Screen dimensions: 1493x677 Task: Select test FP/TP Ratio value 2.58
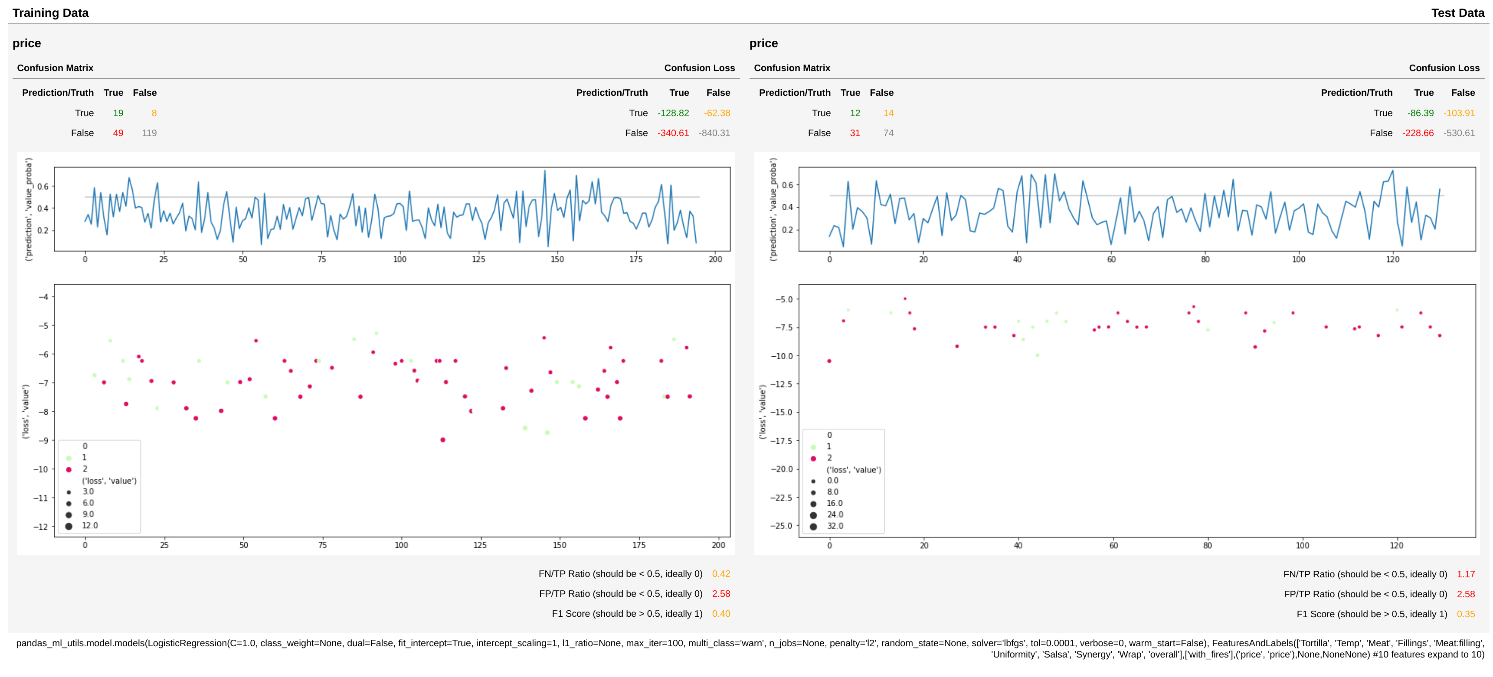pos(1466,594)
